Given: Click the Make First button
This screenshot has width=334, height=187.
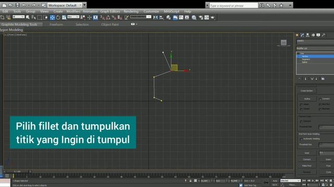Looking at the screenshot, I should (x=307, y=166).
